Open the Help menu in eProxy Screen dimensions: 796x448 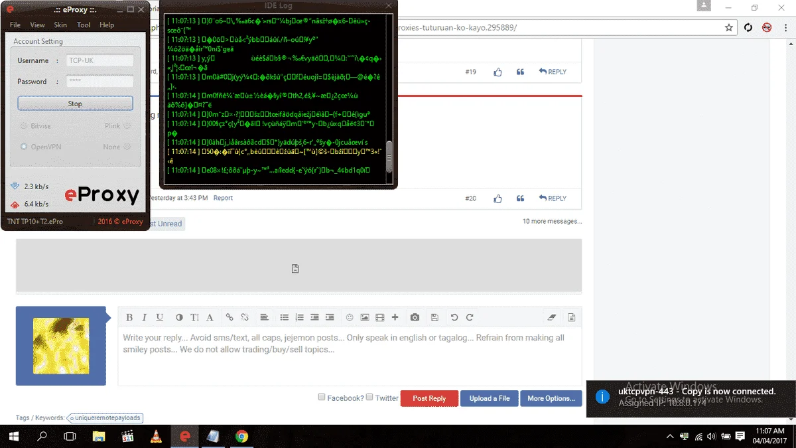click(107, 25)
